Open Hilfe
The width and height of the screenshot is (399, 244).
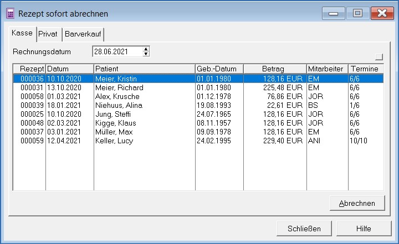click(x=364, y=229)
